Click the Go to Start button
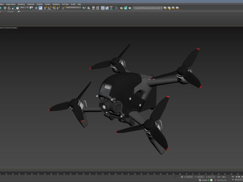 pyautogui.click(x=233, y=176)
